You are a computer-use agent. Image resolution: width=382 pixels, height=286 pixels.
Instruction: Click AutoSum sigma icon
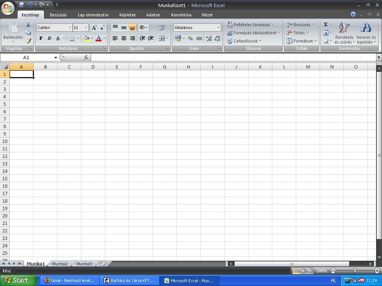326,24
